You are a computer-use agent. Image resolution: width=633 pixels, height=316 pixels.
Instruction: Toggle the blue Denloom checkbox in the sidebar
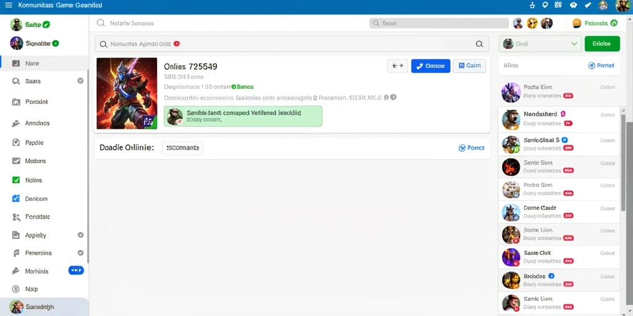(16, 198)
